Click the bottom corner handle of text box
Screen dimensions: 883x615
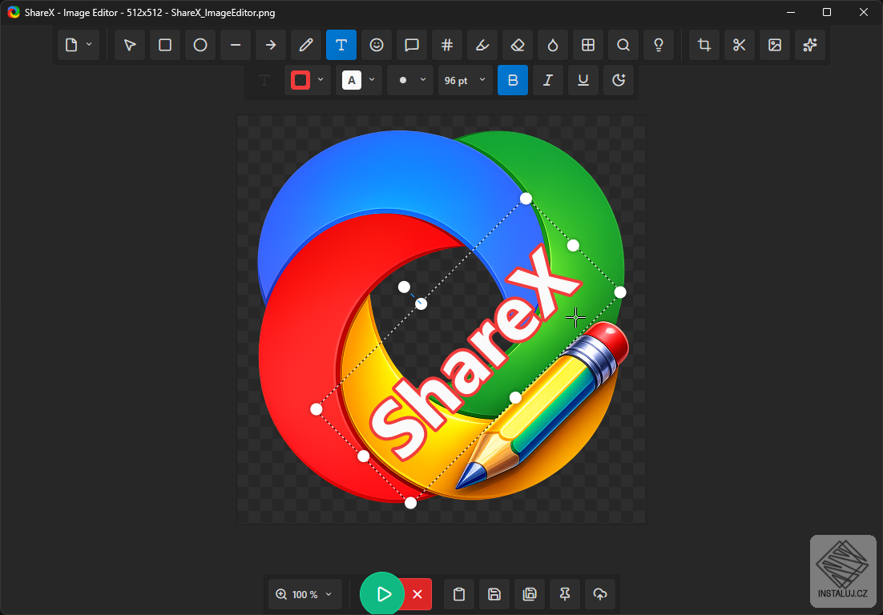(411, 503)
